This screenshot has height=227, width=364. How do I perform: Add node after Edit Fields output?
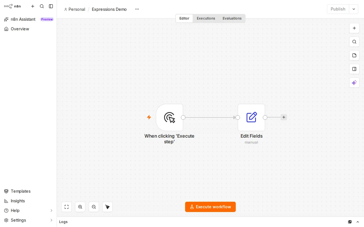click(284, 117)
